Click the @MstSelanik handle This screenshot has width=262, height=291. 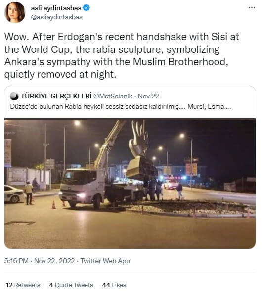tap(113, 96)
